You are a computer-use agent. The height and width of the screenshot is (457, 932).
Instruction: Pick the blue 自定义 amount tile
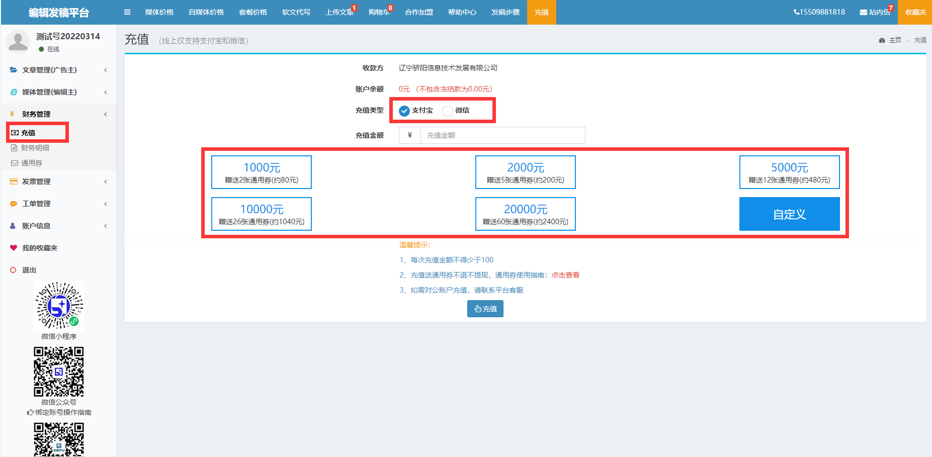pos(789,214)
